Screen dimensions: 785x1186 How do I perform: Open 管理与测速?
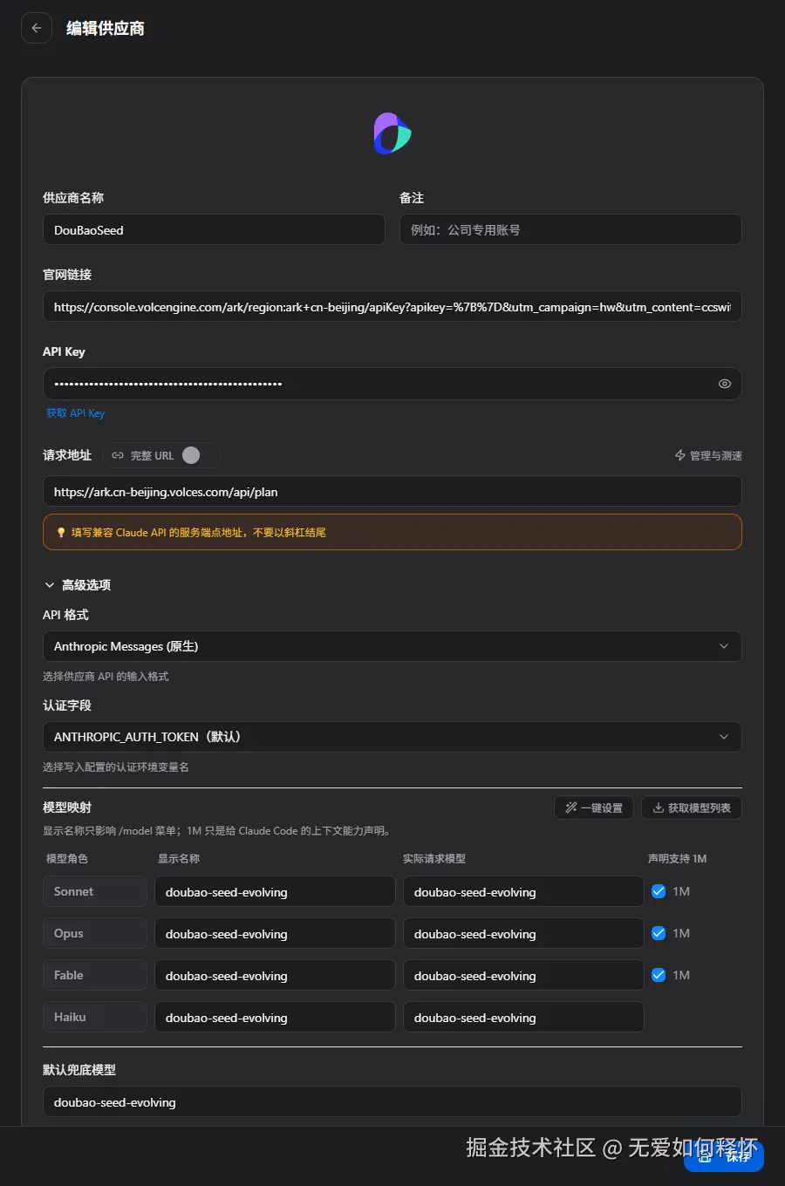click(x=708, y=455)
